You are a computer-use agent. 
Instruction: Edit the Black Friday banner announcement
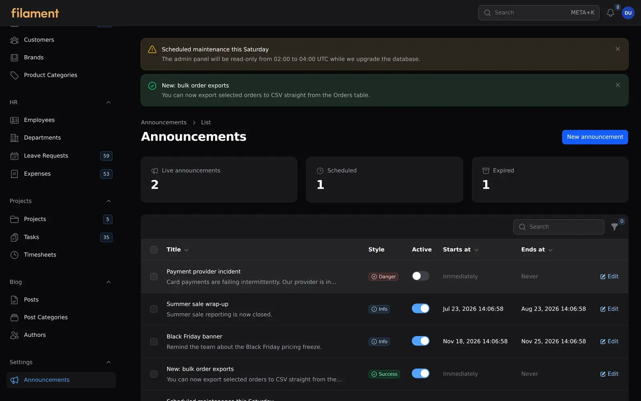[x=609, y=341]
